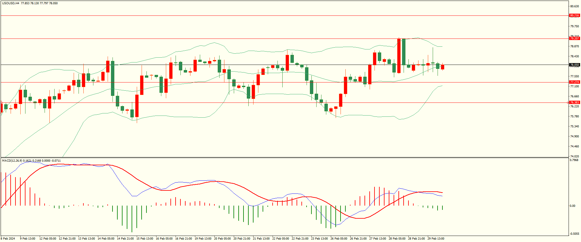Click the 80.630 price scale label
The height and width of the screenshot is (242, 581).
pos(575,6)
